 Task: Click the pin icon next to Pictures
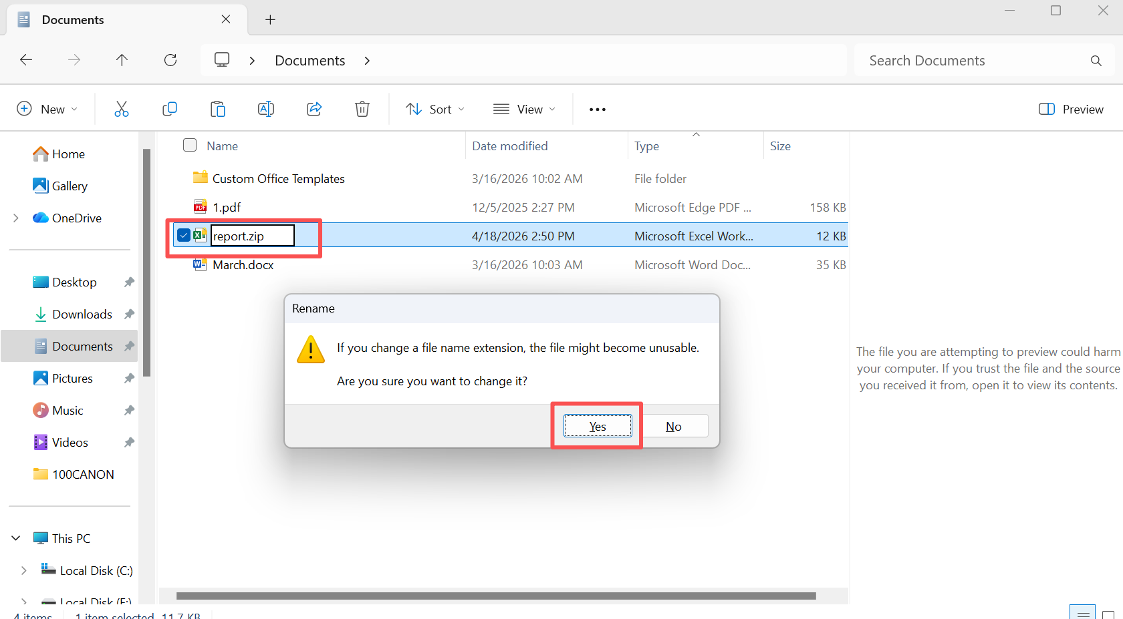129,379
